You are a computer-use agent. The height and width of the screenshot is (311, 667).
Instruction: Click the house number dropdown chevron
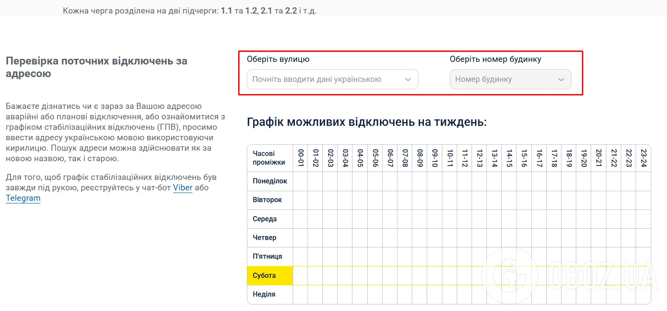pos(561,79)
